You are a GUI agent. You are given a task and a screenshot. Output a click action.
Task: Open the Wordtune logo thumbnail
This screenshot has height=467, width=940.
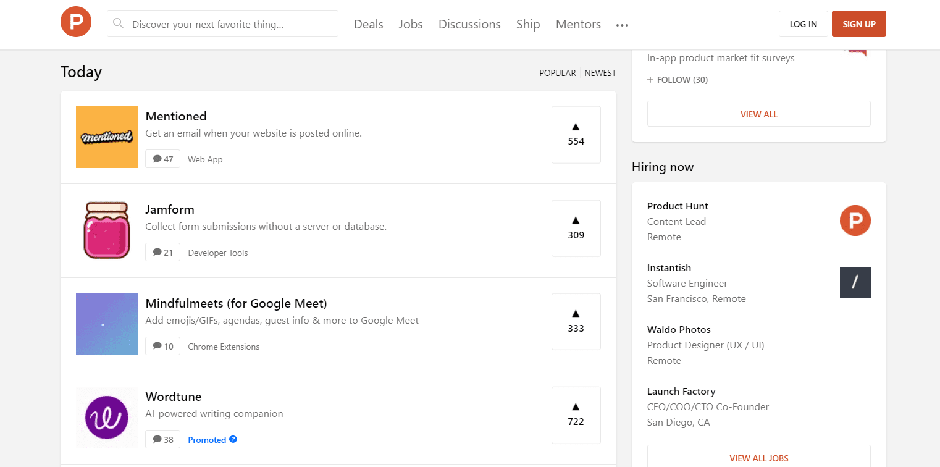click(107, 418)
